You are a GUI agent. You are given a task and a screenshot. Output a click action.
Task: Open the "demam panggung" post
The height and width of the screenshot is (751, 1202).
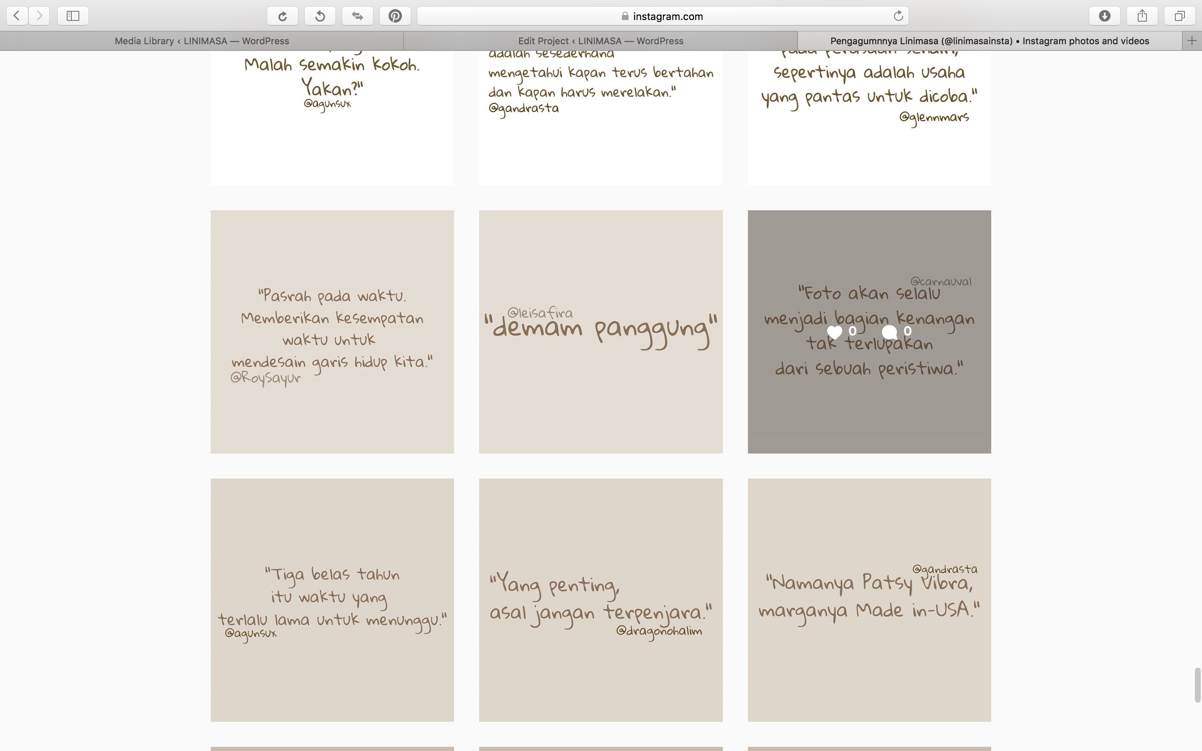point(601,331)
